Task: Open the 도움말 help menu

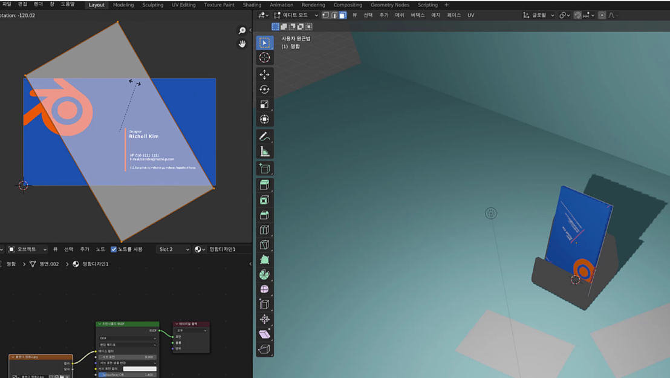Action: click(x=68, y=4)
